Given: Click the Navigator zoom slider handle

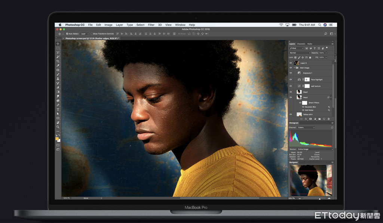Looking at the screenshot, I should [319, 199].
